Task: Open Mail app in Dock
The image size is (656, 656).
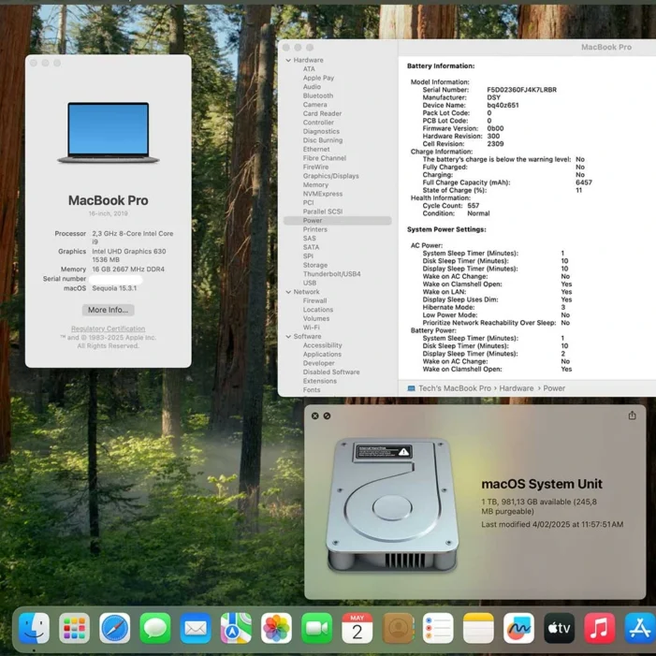Action: (196, 628)
